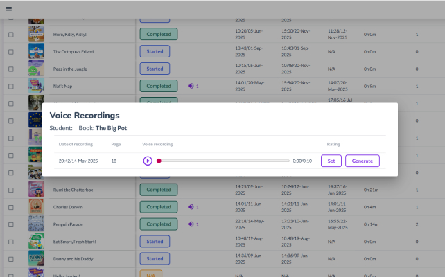445x277 pixels.
Task: Click The Octopus's Friend book cover thumbnail
Action: point(36,51)
